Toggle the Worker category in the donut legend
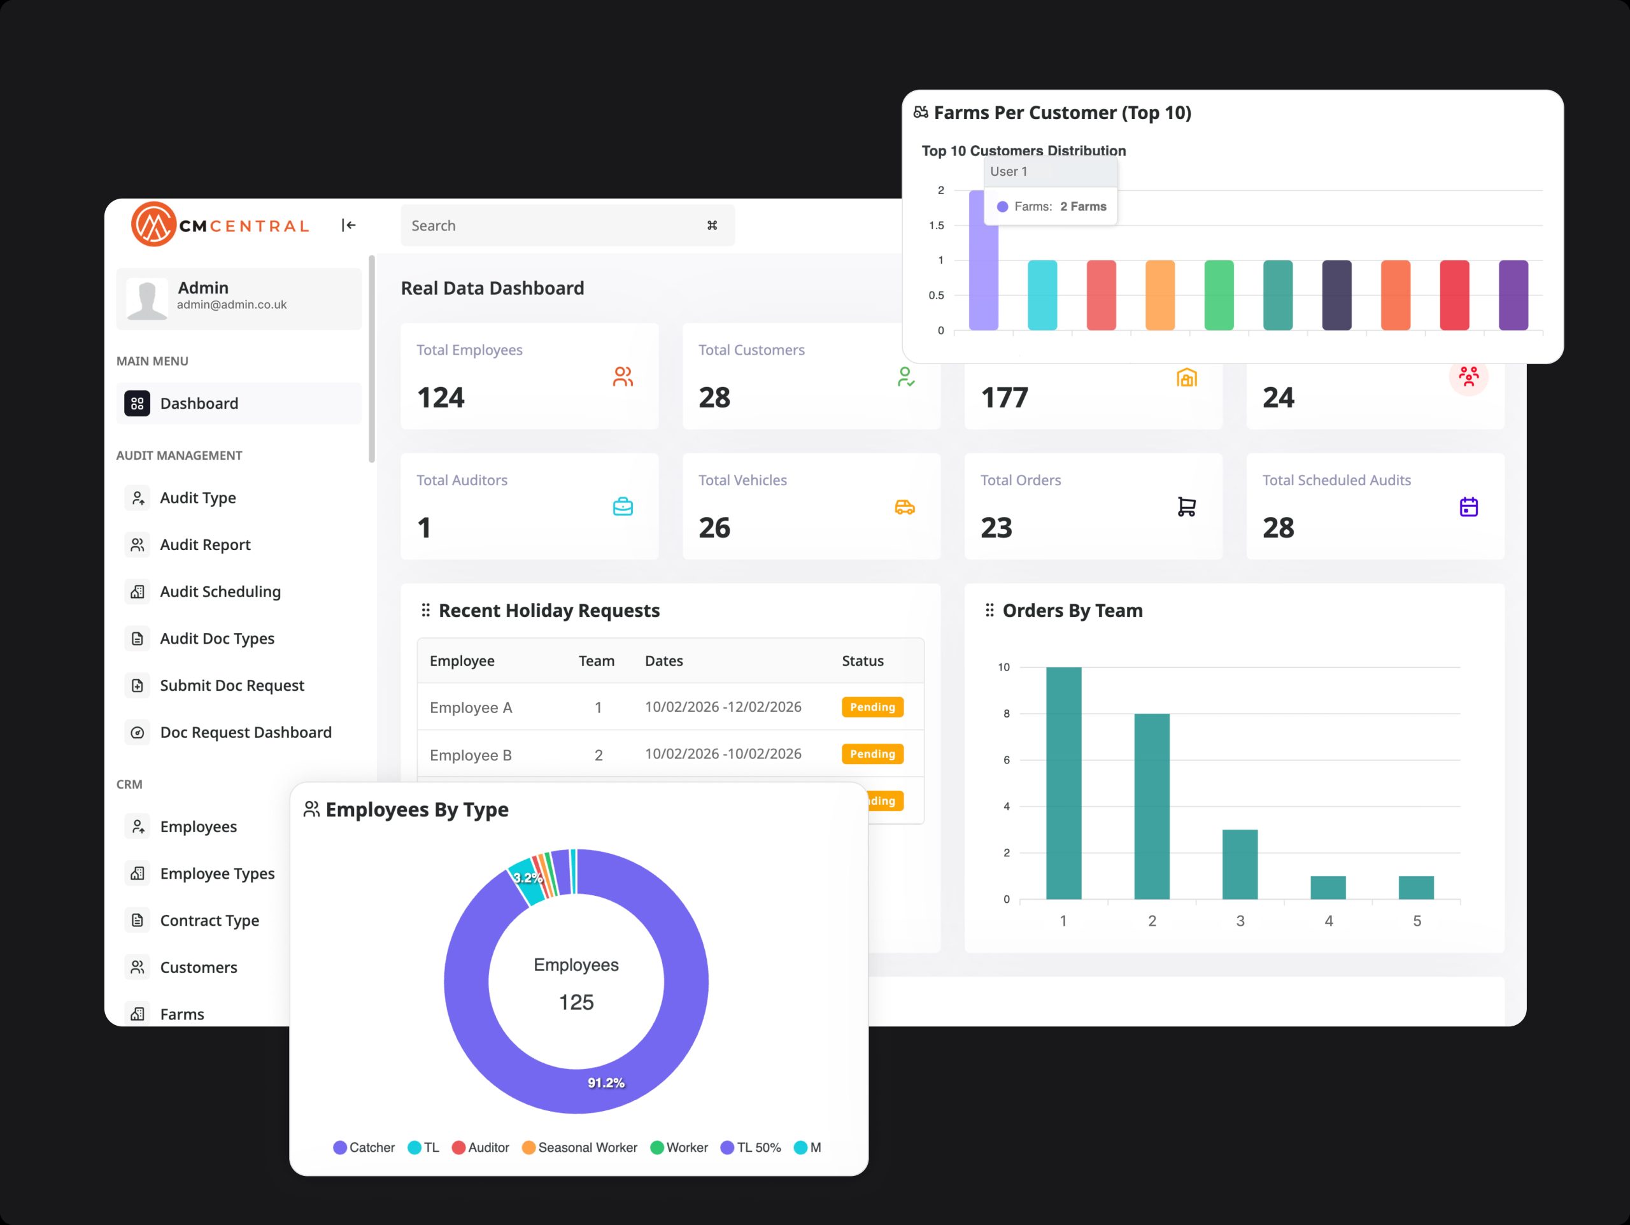Image resolution: width=1630 pixels, height=1225 pixels. (x=679, y=1147)
